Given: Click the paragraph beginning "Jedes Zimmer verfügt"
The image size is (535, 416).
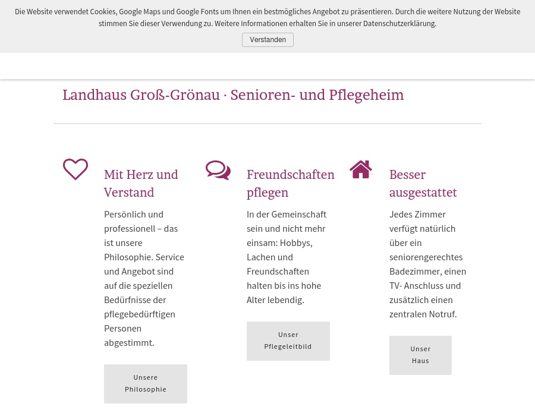Looking at the screenshot, I should click(x=427, y=264).
